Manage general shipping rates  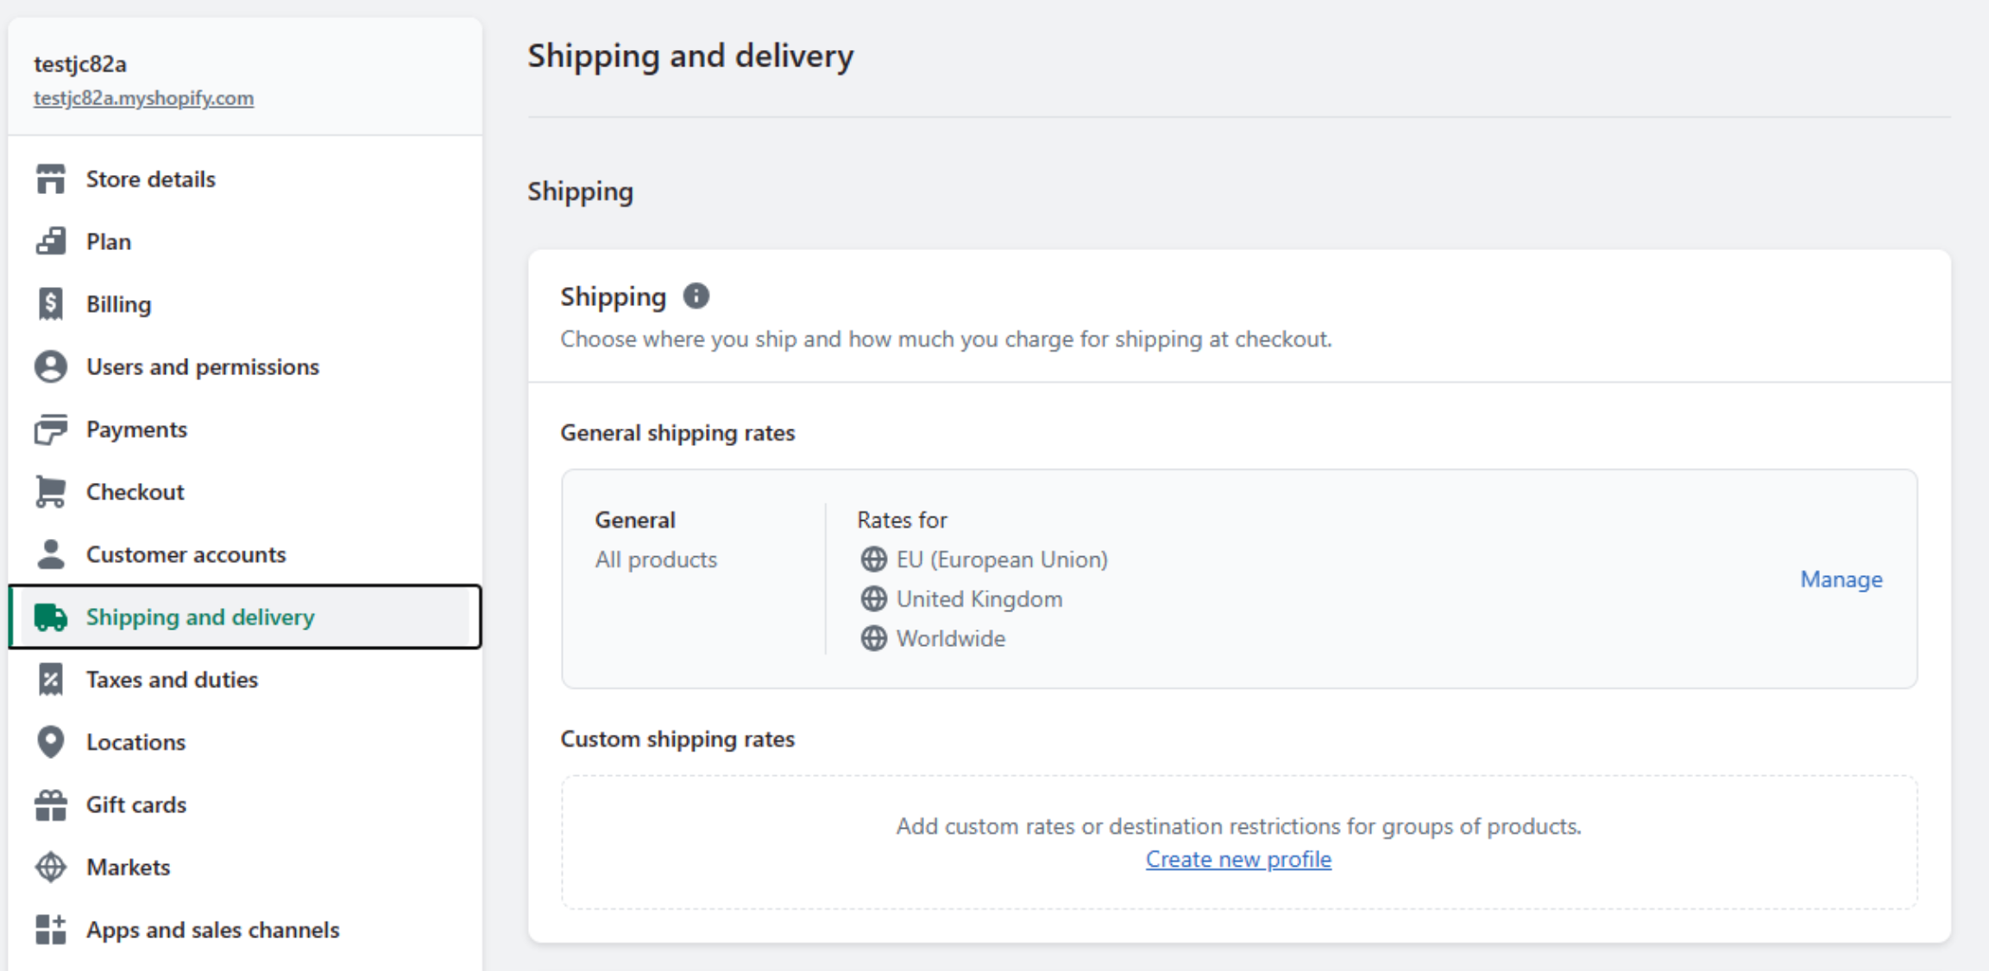[1841, 579]
